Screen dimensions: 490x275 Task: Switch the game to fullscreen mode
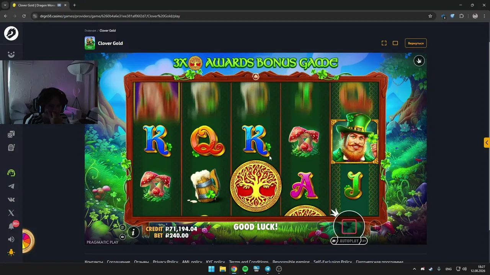pyautogui.click(x=384, y=43)
